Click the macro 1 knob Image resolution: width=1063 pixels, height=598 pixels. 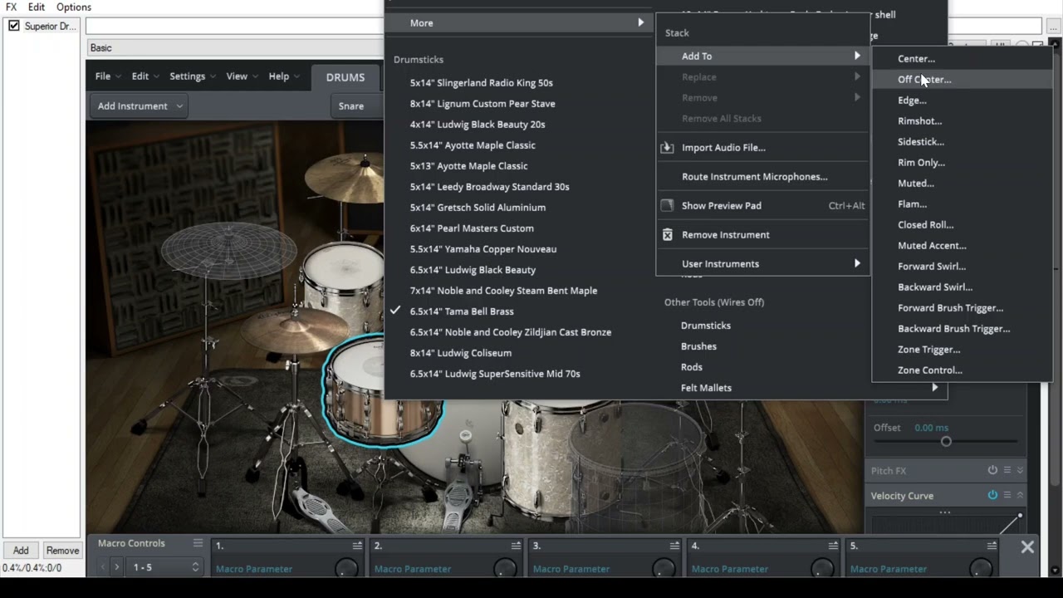pos(346,568)
